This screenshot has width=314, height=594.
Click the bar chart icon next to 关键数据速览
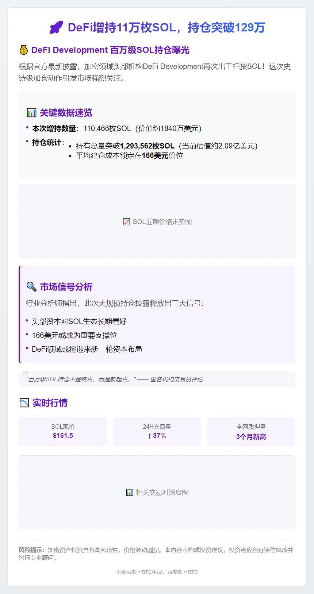tap(31, 112)
